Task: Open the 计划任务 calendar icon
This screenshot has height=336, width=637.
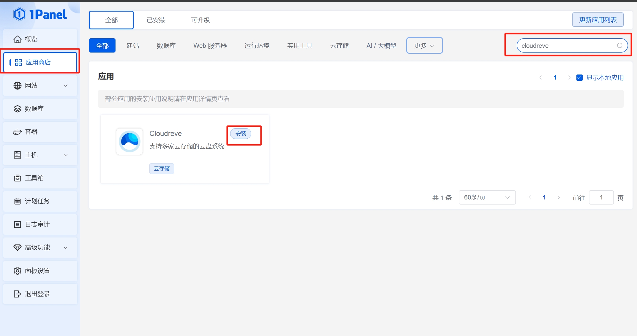Action: [x=18, y=201]
